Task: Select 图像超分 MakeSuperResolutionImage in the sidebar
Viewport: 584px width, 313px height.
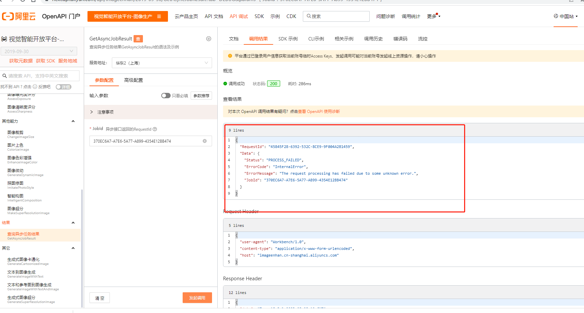Action: pos(28,210)
